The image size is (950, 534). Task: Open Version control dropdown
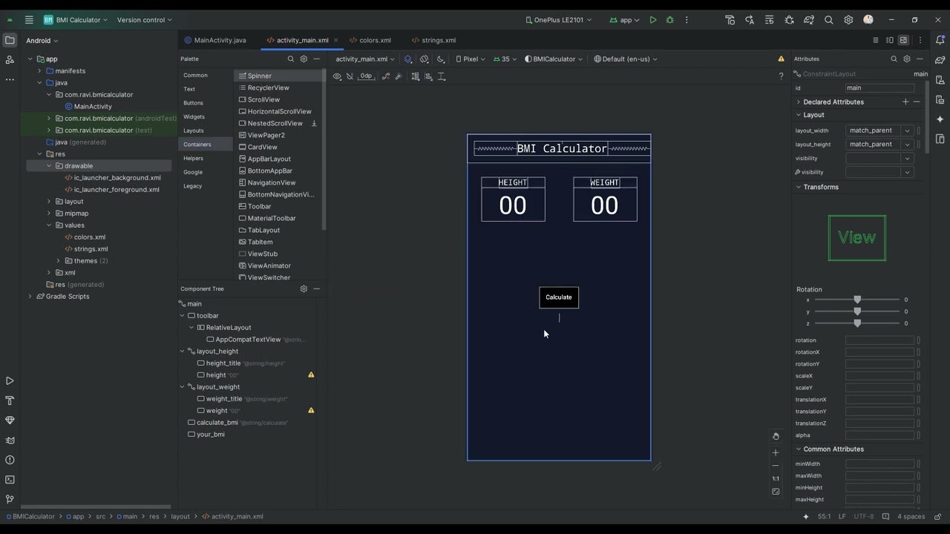click(145, 20)
